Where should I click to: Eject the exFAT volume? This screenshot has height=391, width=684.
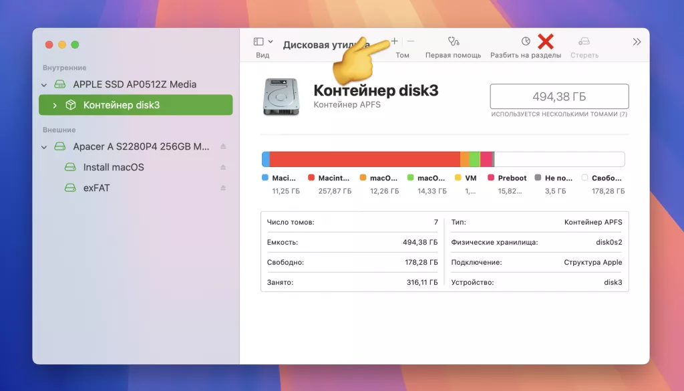[x=222, y=188]
